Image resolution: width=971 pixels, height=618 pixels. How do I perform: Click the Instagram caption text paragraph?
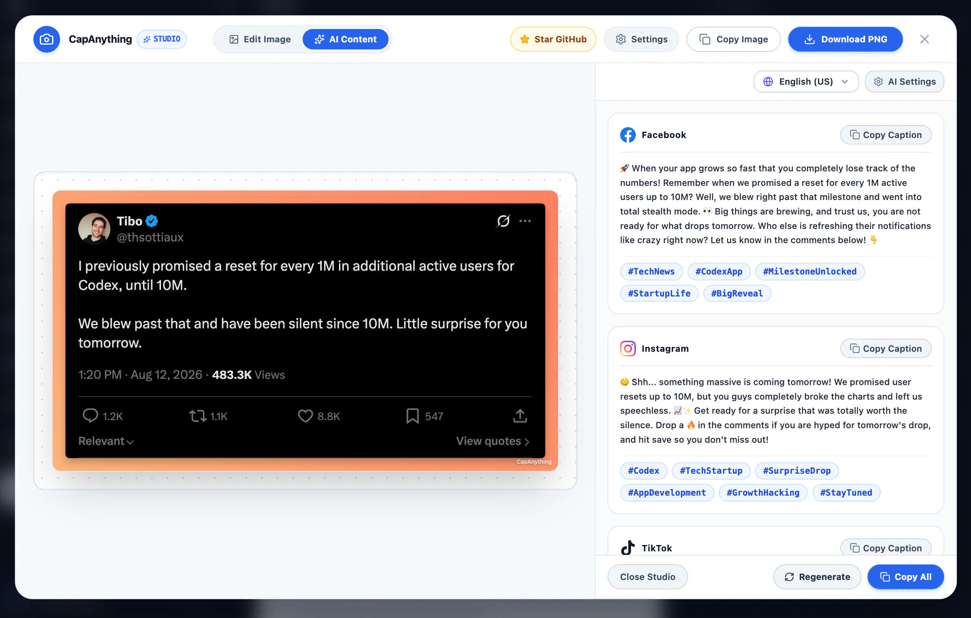776,411
